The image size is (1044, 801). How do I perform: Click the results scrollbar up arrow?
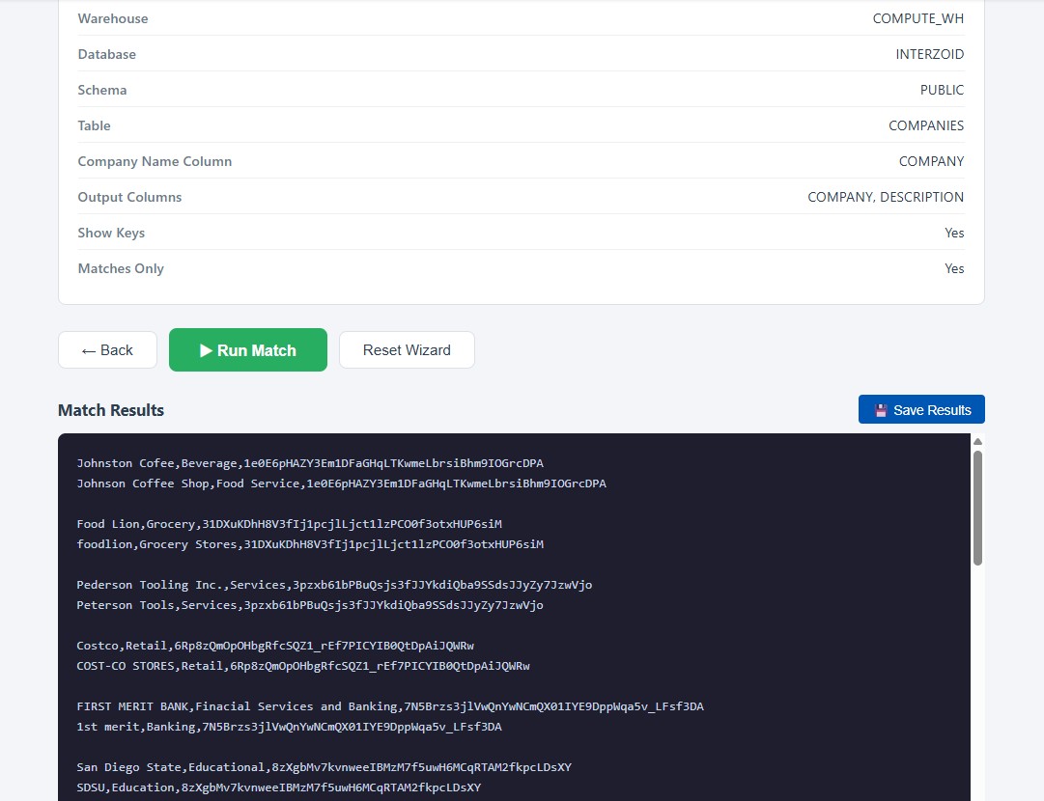click(x=977, y=442)
